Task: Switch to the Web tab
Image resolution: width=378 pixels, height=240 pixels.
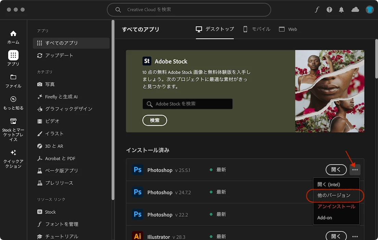Action: [x=288, y=29]
